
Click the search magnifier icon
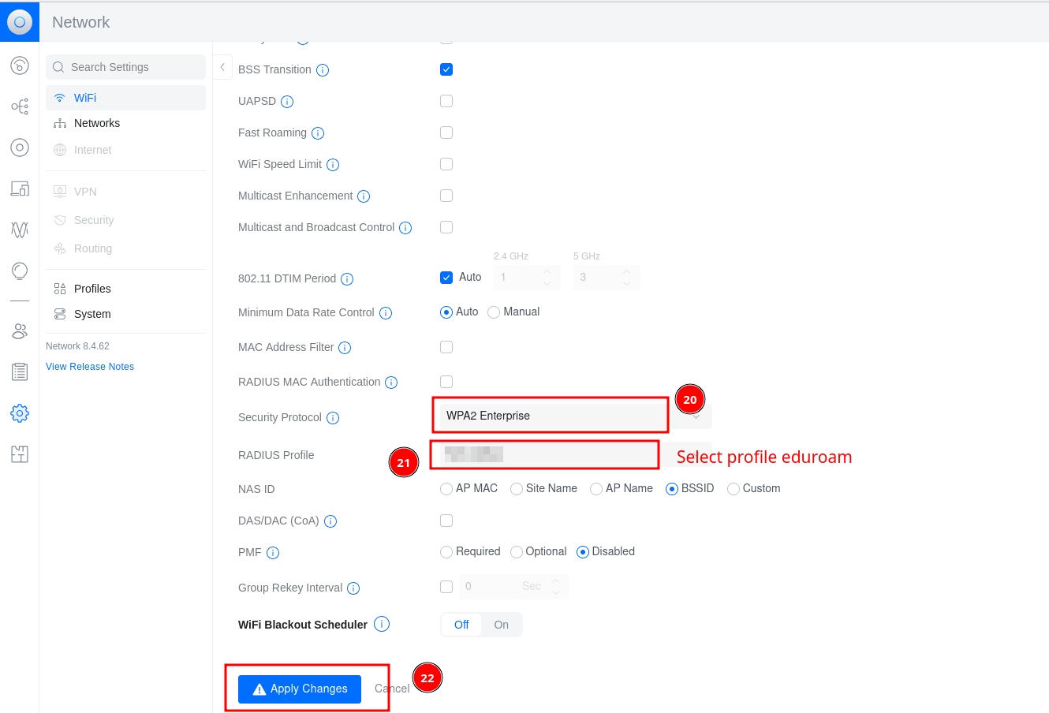coord(58,67)
